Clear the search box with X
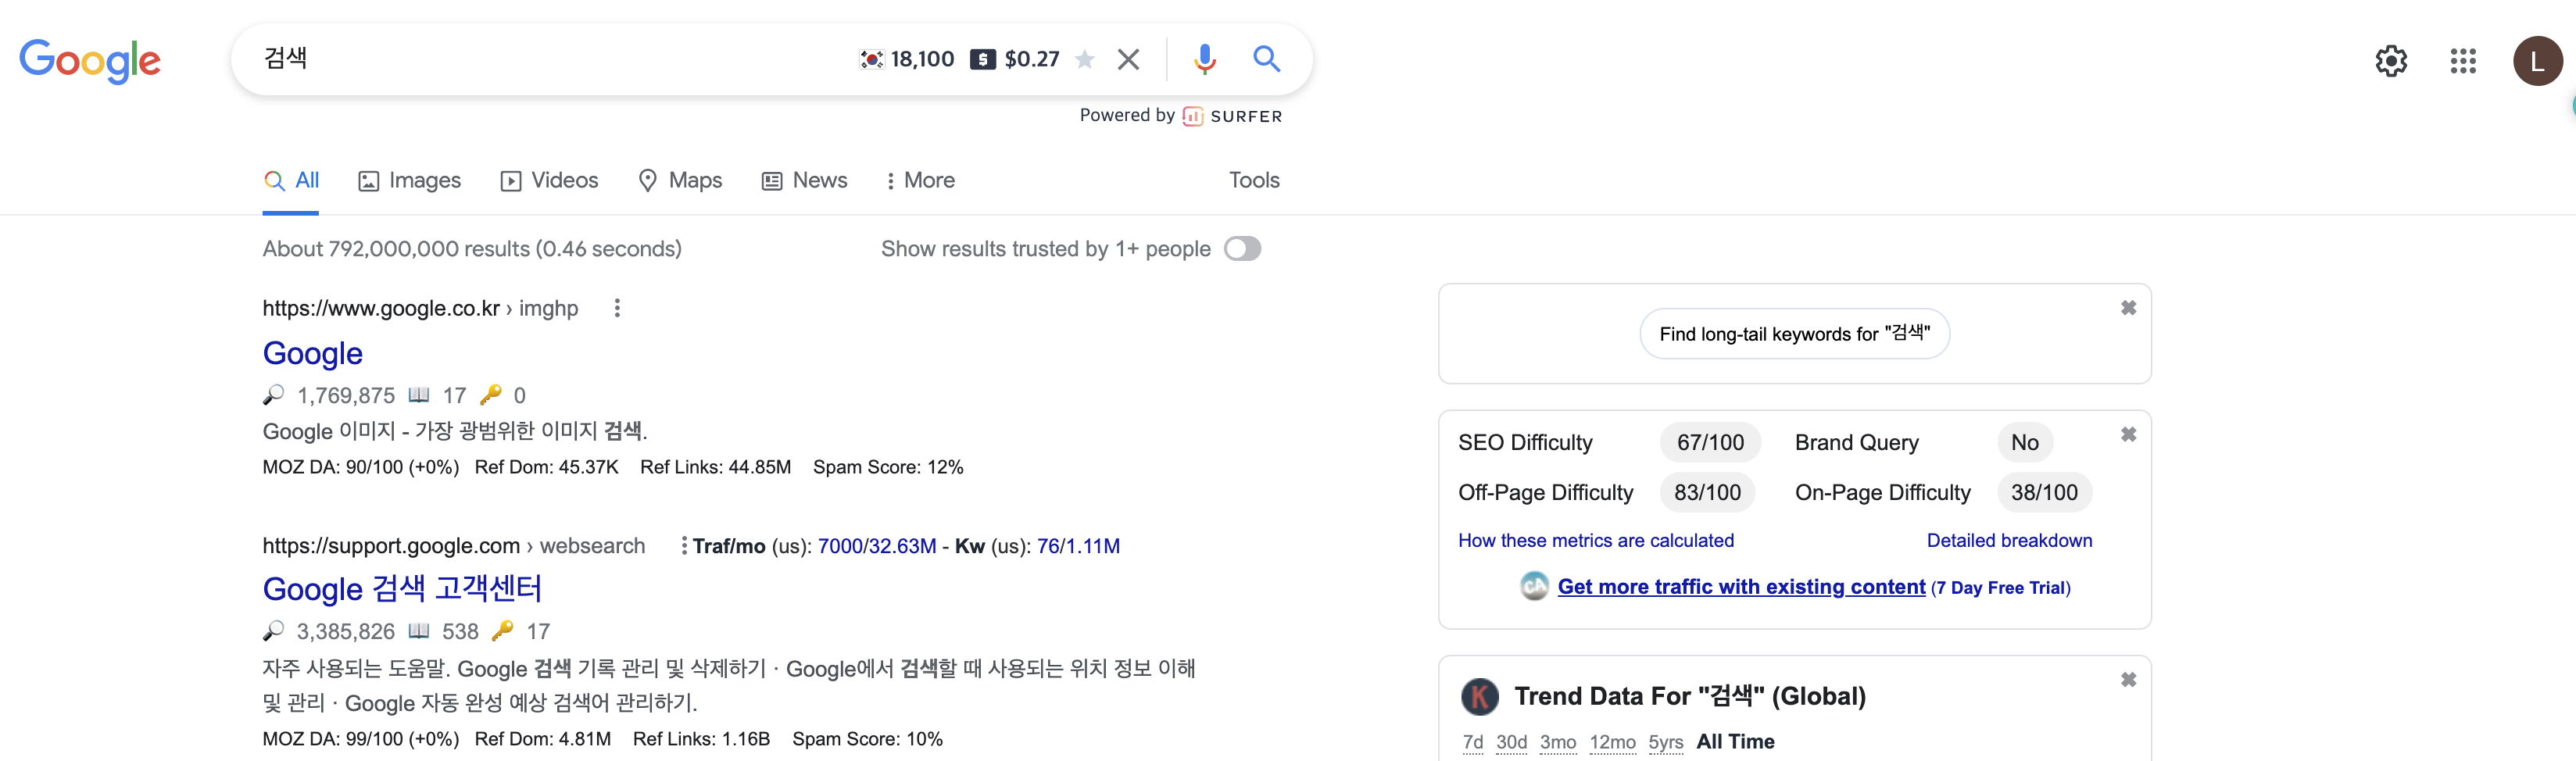 click(1128, 60)
